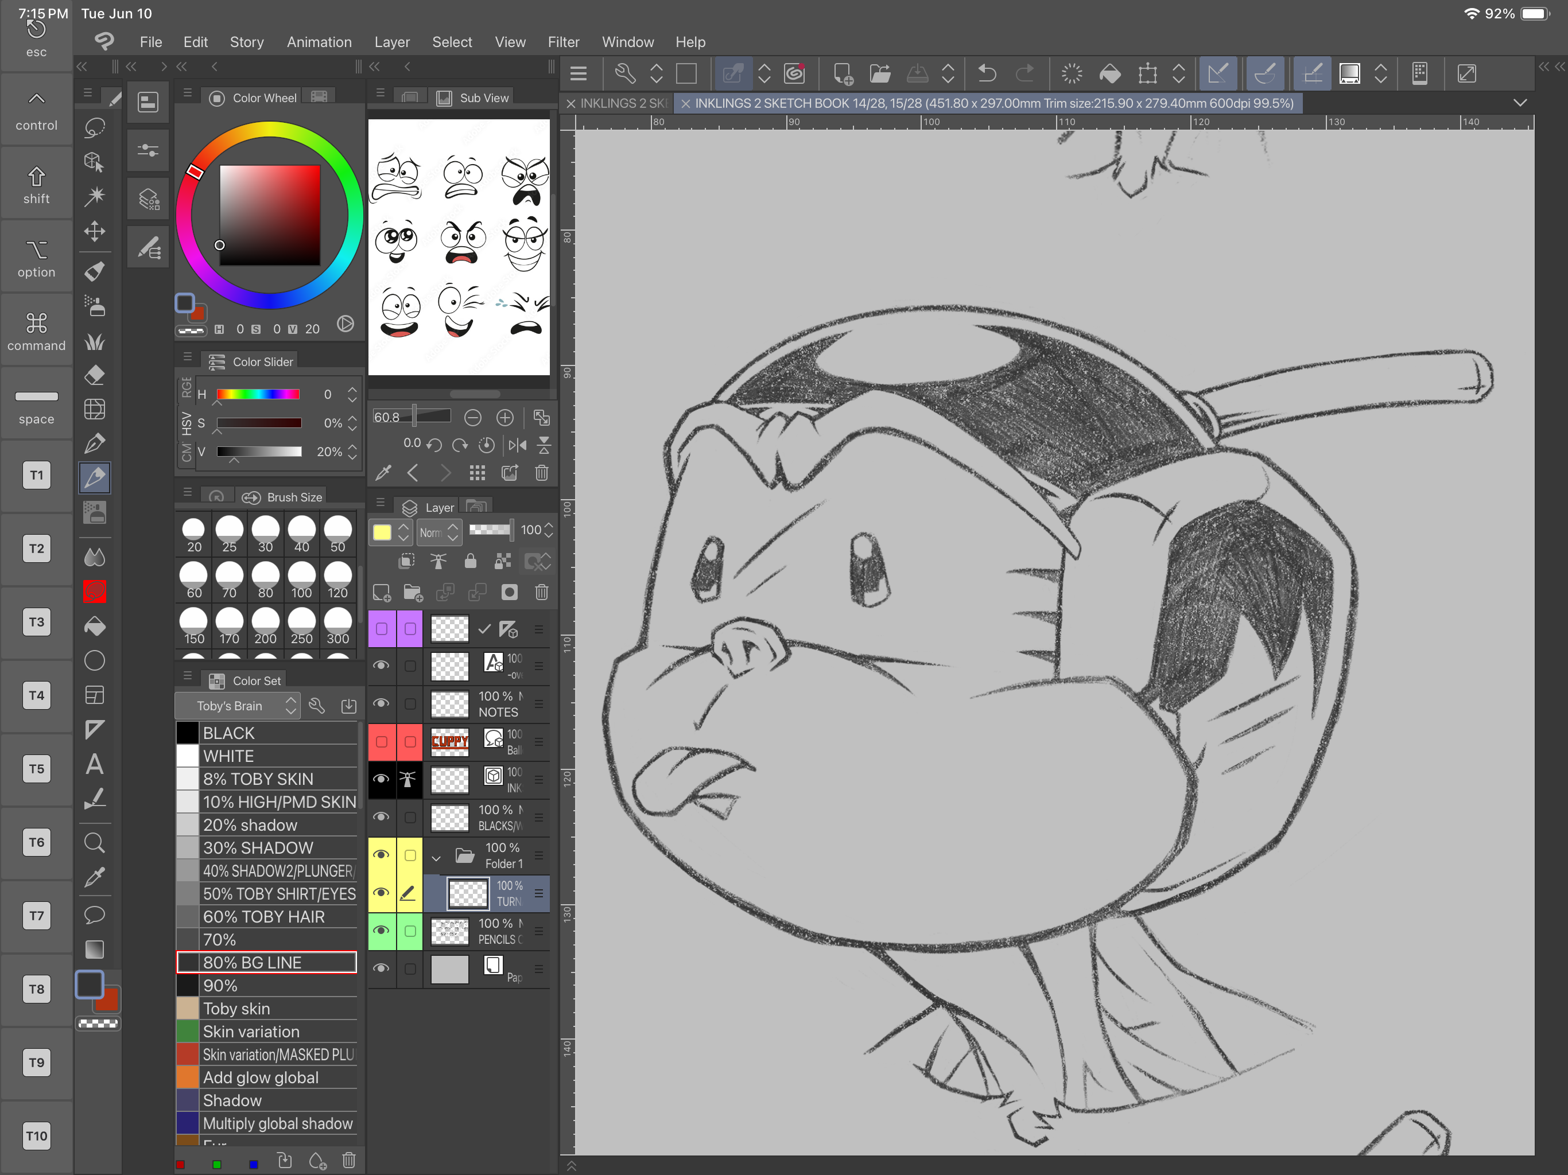1568x1175 pixels.
Task: Open the Animation menu
Action: [x=319, y=42]
